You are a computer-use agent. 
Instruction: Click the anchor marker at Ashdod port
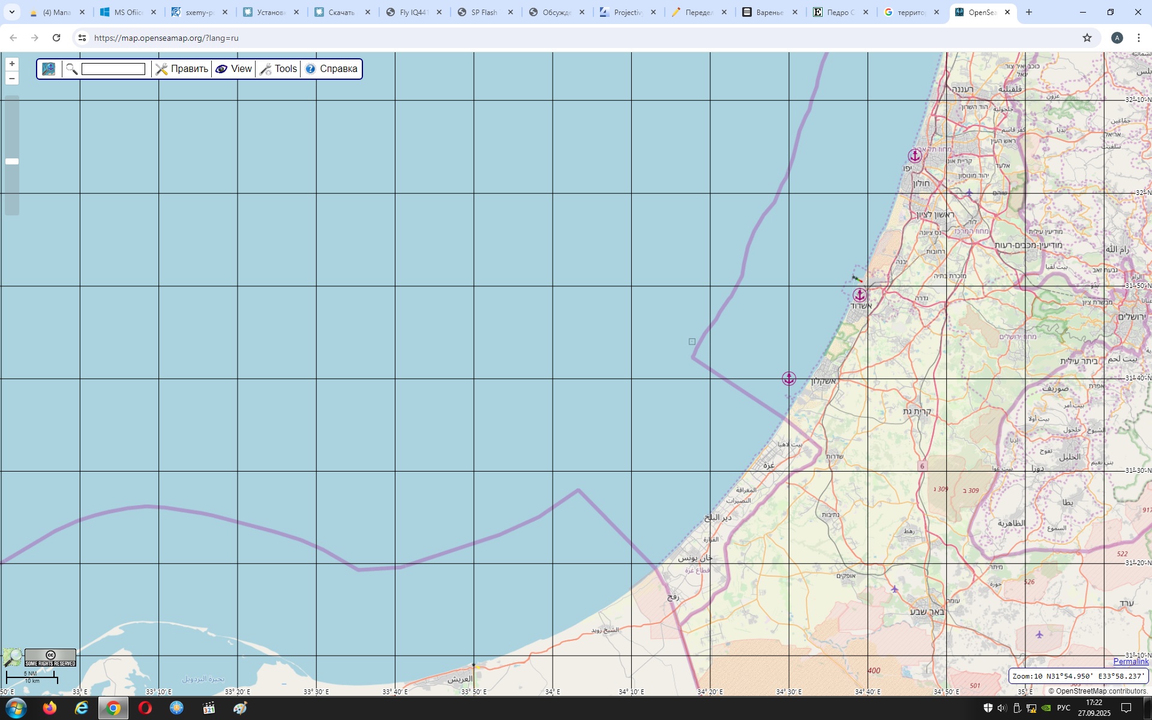pos(860,295)
